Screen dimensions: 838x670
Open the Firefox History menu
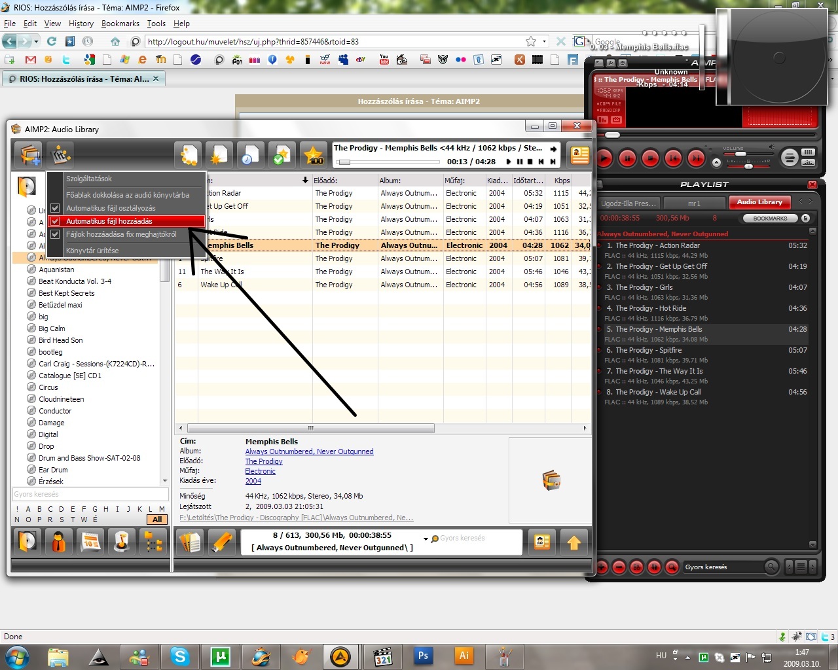point(81,24)
